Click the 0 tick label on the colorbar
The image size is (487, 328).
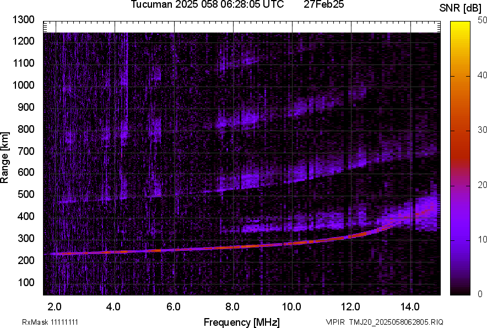click(x=480, y=294)
